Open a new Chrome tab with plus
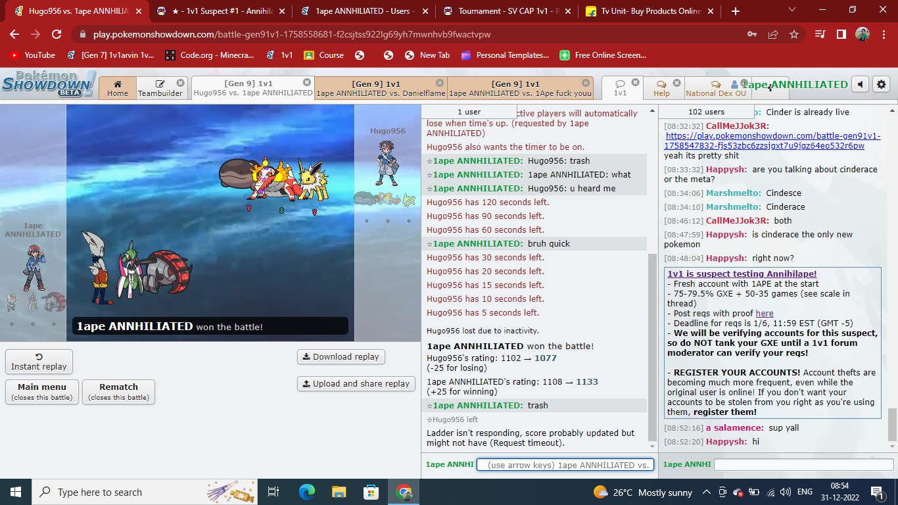Screen dimensions: 898x505 [735, 11]
